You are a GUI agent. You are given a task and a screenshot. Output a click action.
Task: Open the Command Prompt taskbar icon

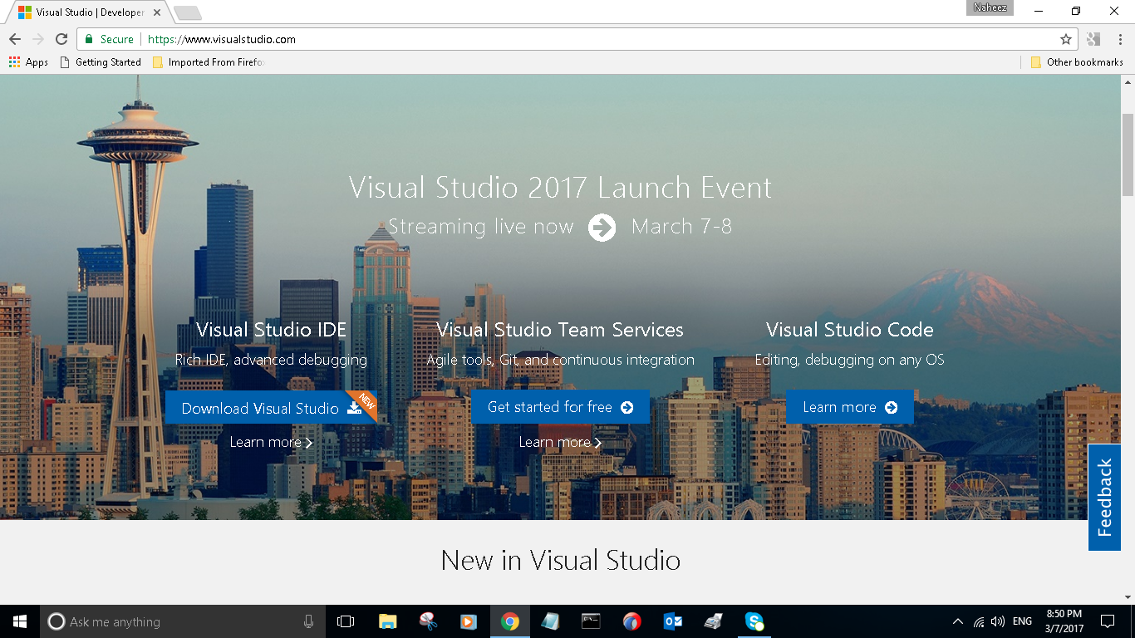pos(591,621)
